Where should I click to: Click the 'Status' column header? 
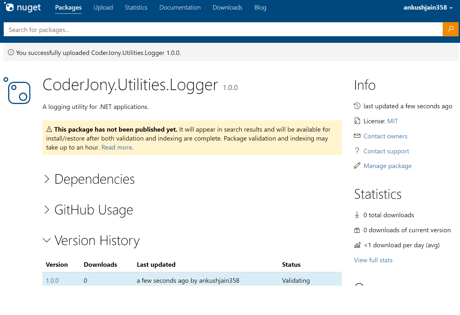pyautogui.click(x=291, y=265)
